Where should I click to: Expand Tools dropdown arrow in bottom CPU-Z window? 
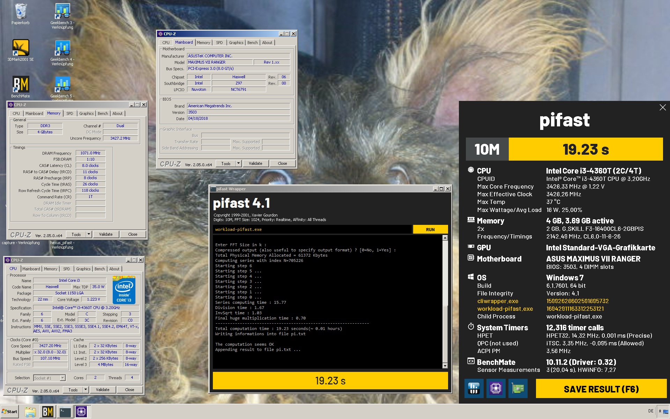point(85,390)
